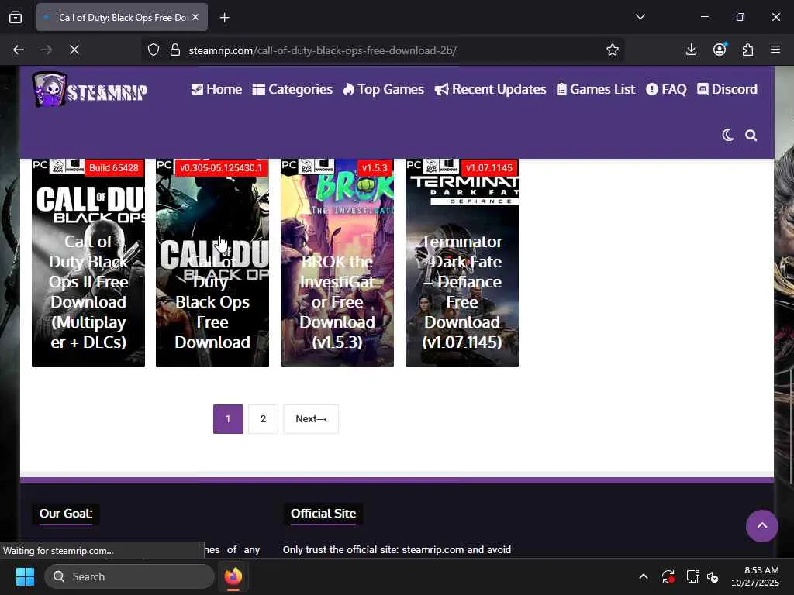Image resolution: width=794 pixels, height=595 pixels.
Task: Click the taskbar Search box
Action: [129, 576]
